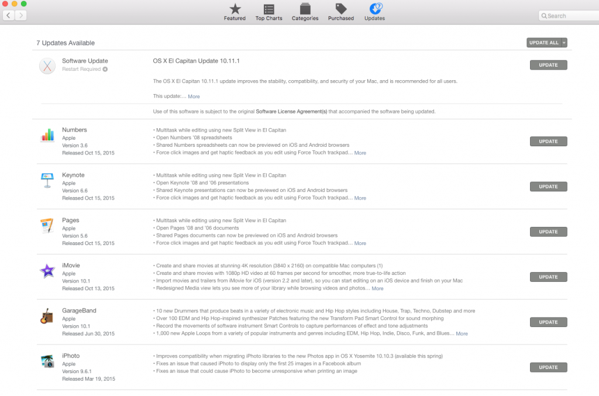Screen dimensions: 599x396
Task: Expand More in Pages release notes
Action: (x=360, y=243)
